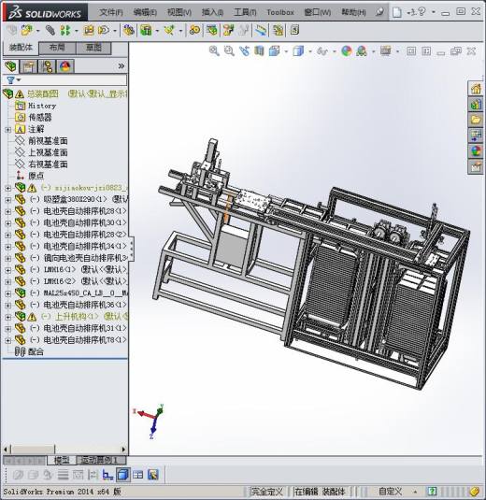Open the View Orientation dropdown arrow

coord(286,51)
